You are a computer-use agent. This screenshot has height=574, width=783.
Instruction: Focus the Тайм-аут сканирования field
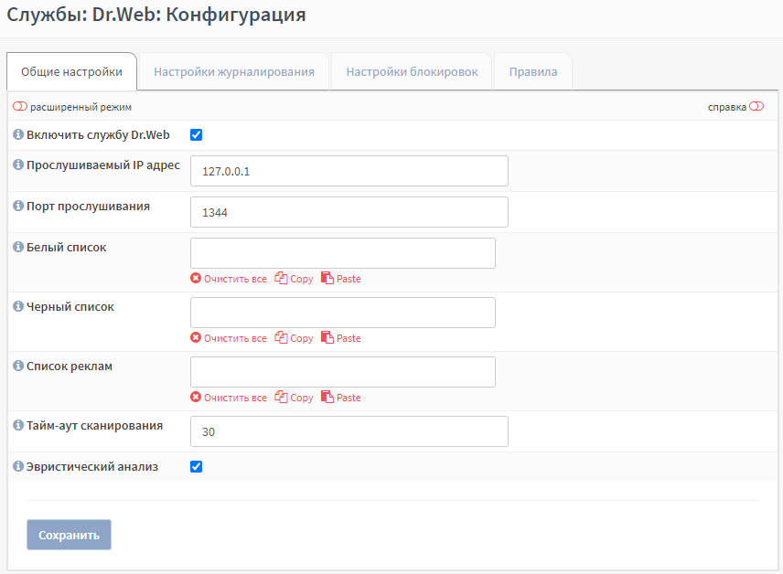349,431
